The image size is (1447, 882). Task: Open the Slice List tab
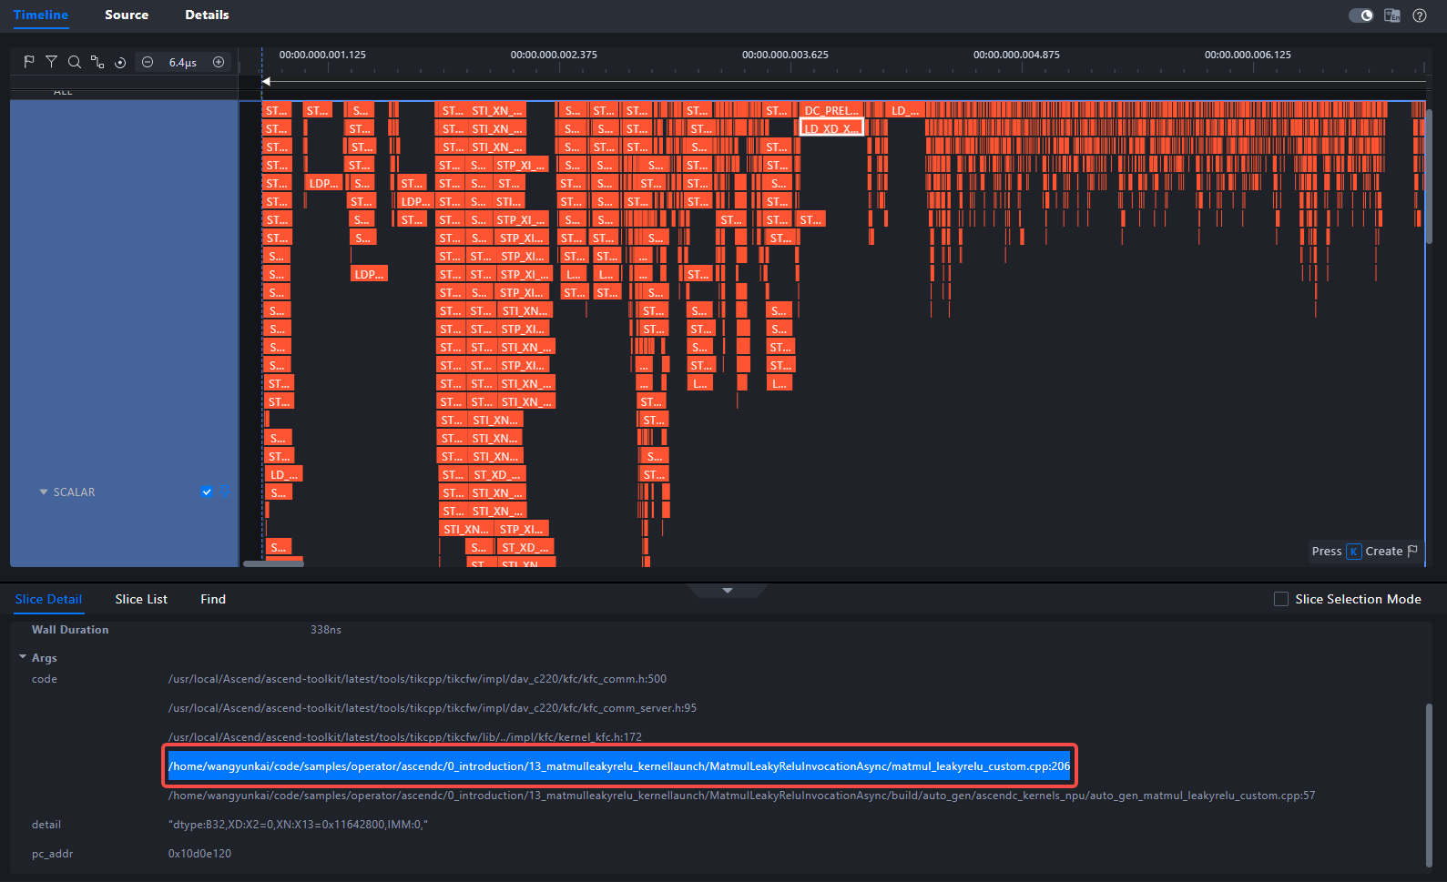[141, 599]
